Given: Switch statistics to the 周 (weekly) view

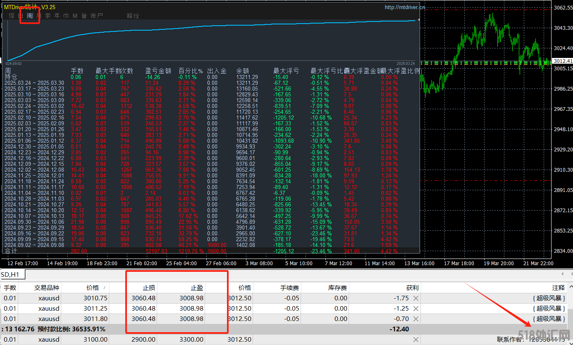Looking at the screenshot, I should point(30,16).
